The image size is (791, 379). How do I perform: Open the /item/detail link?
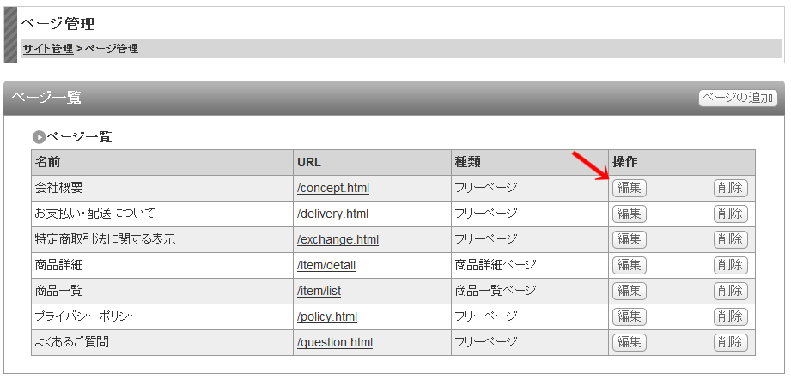tap(326, 265)
